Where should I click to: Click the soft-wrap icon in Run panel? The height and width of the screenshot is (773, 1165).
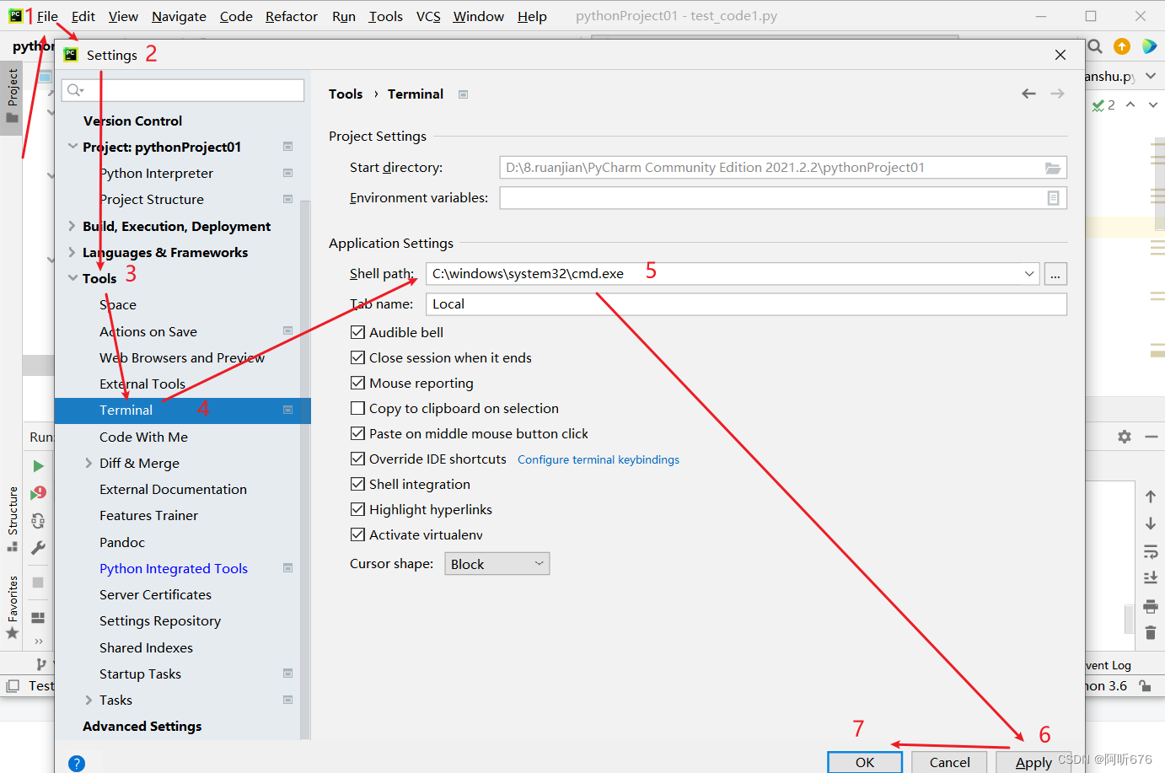[1151, 551]
